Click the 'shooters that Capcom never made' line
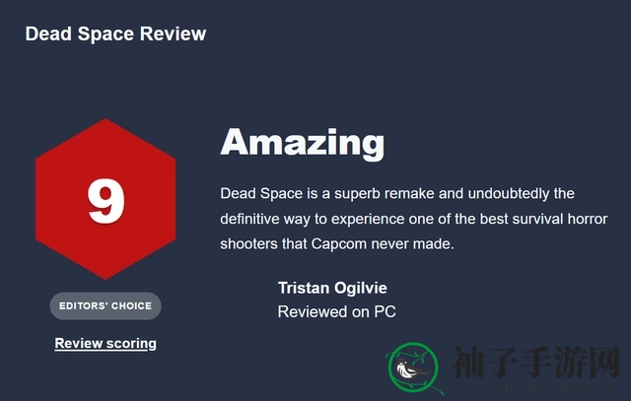This screenshot has width=631, height=401. [x=337, y=243]
